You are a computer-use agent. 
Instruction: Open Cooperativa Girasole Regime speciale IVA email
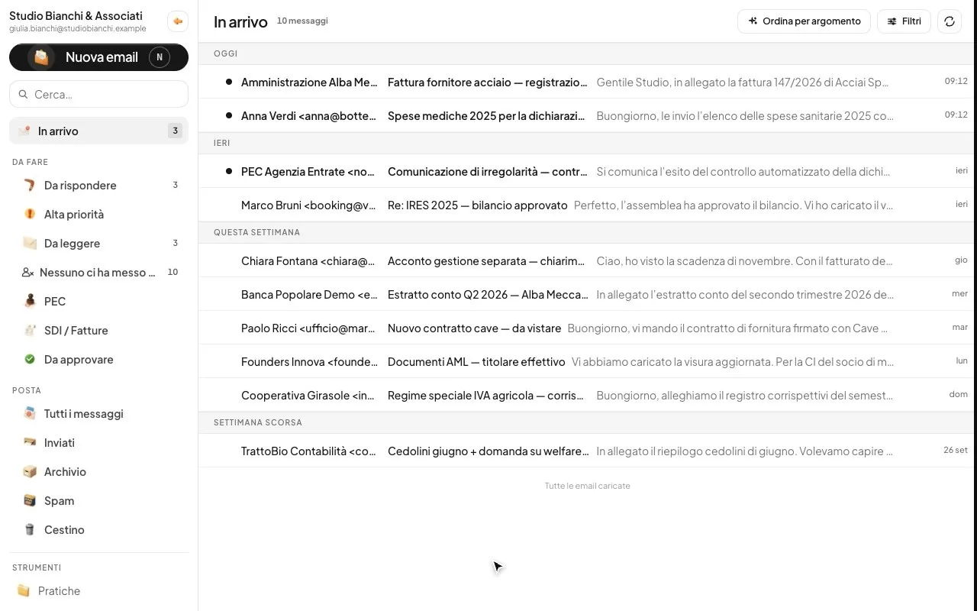coord(587,395)
